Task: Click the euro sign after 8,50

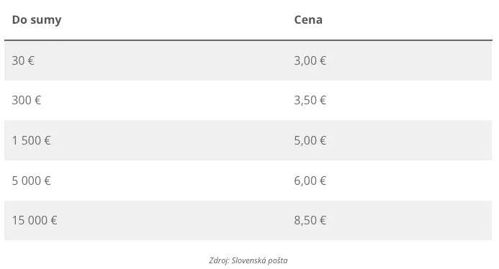Action: tap(323, 220)
